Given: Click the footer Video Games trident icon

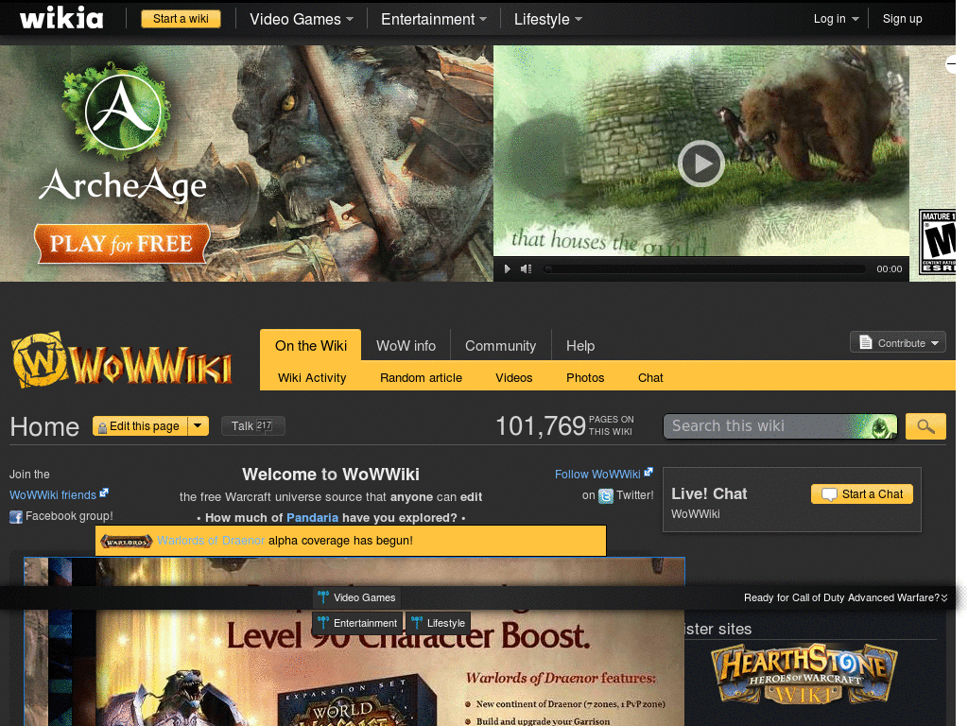Looking at the screenshot, I should [323, 597].
